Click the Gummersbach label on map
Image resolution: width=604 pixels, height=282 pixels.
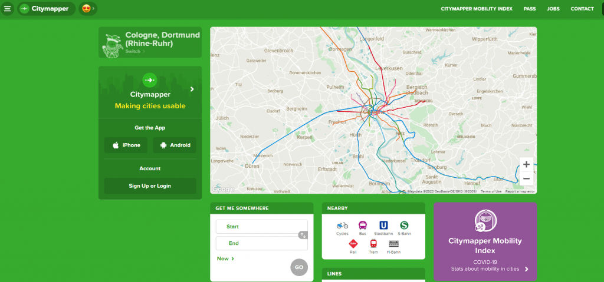tap(524, 76)
